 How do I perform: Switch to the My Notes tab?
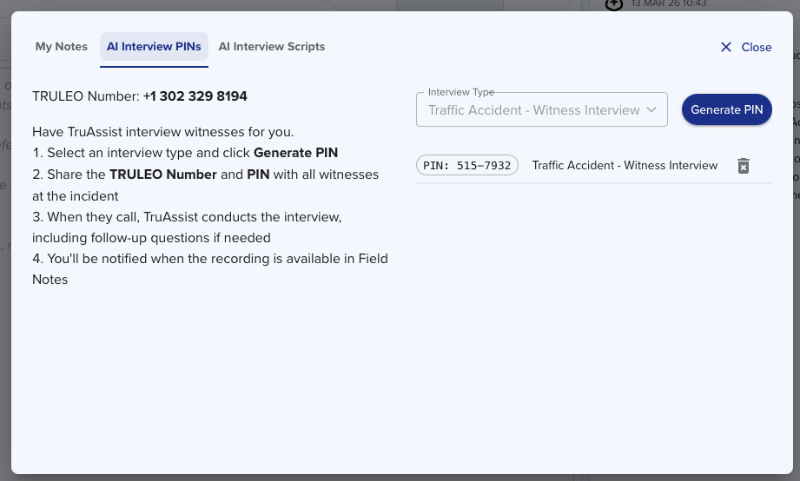[x=62, y=47]
